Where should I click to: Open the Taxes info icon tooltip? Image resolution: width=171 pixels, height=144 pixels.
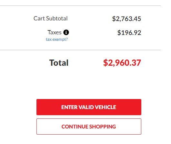click(x=66, y=32)
